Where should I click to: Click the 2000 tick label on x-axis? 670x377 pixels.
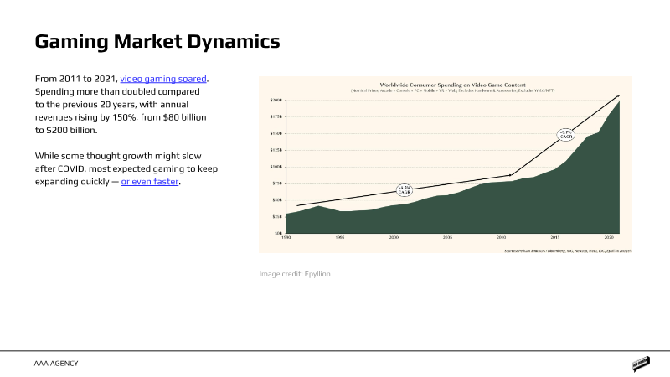[x=394, y=238]
